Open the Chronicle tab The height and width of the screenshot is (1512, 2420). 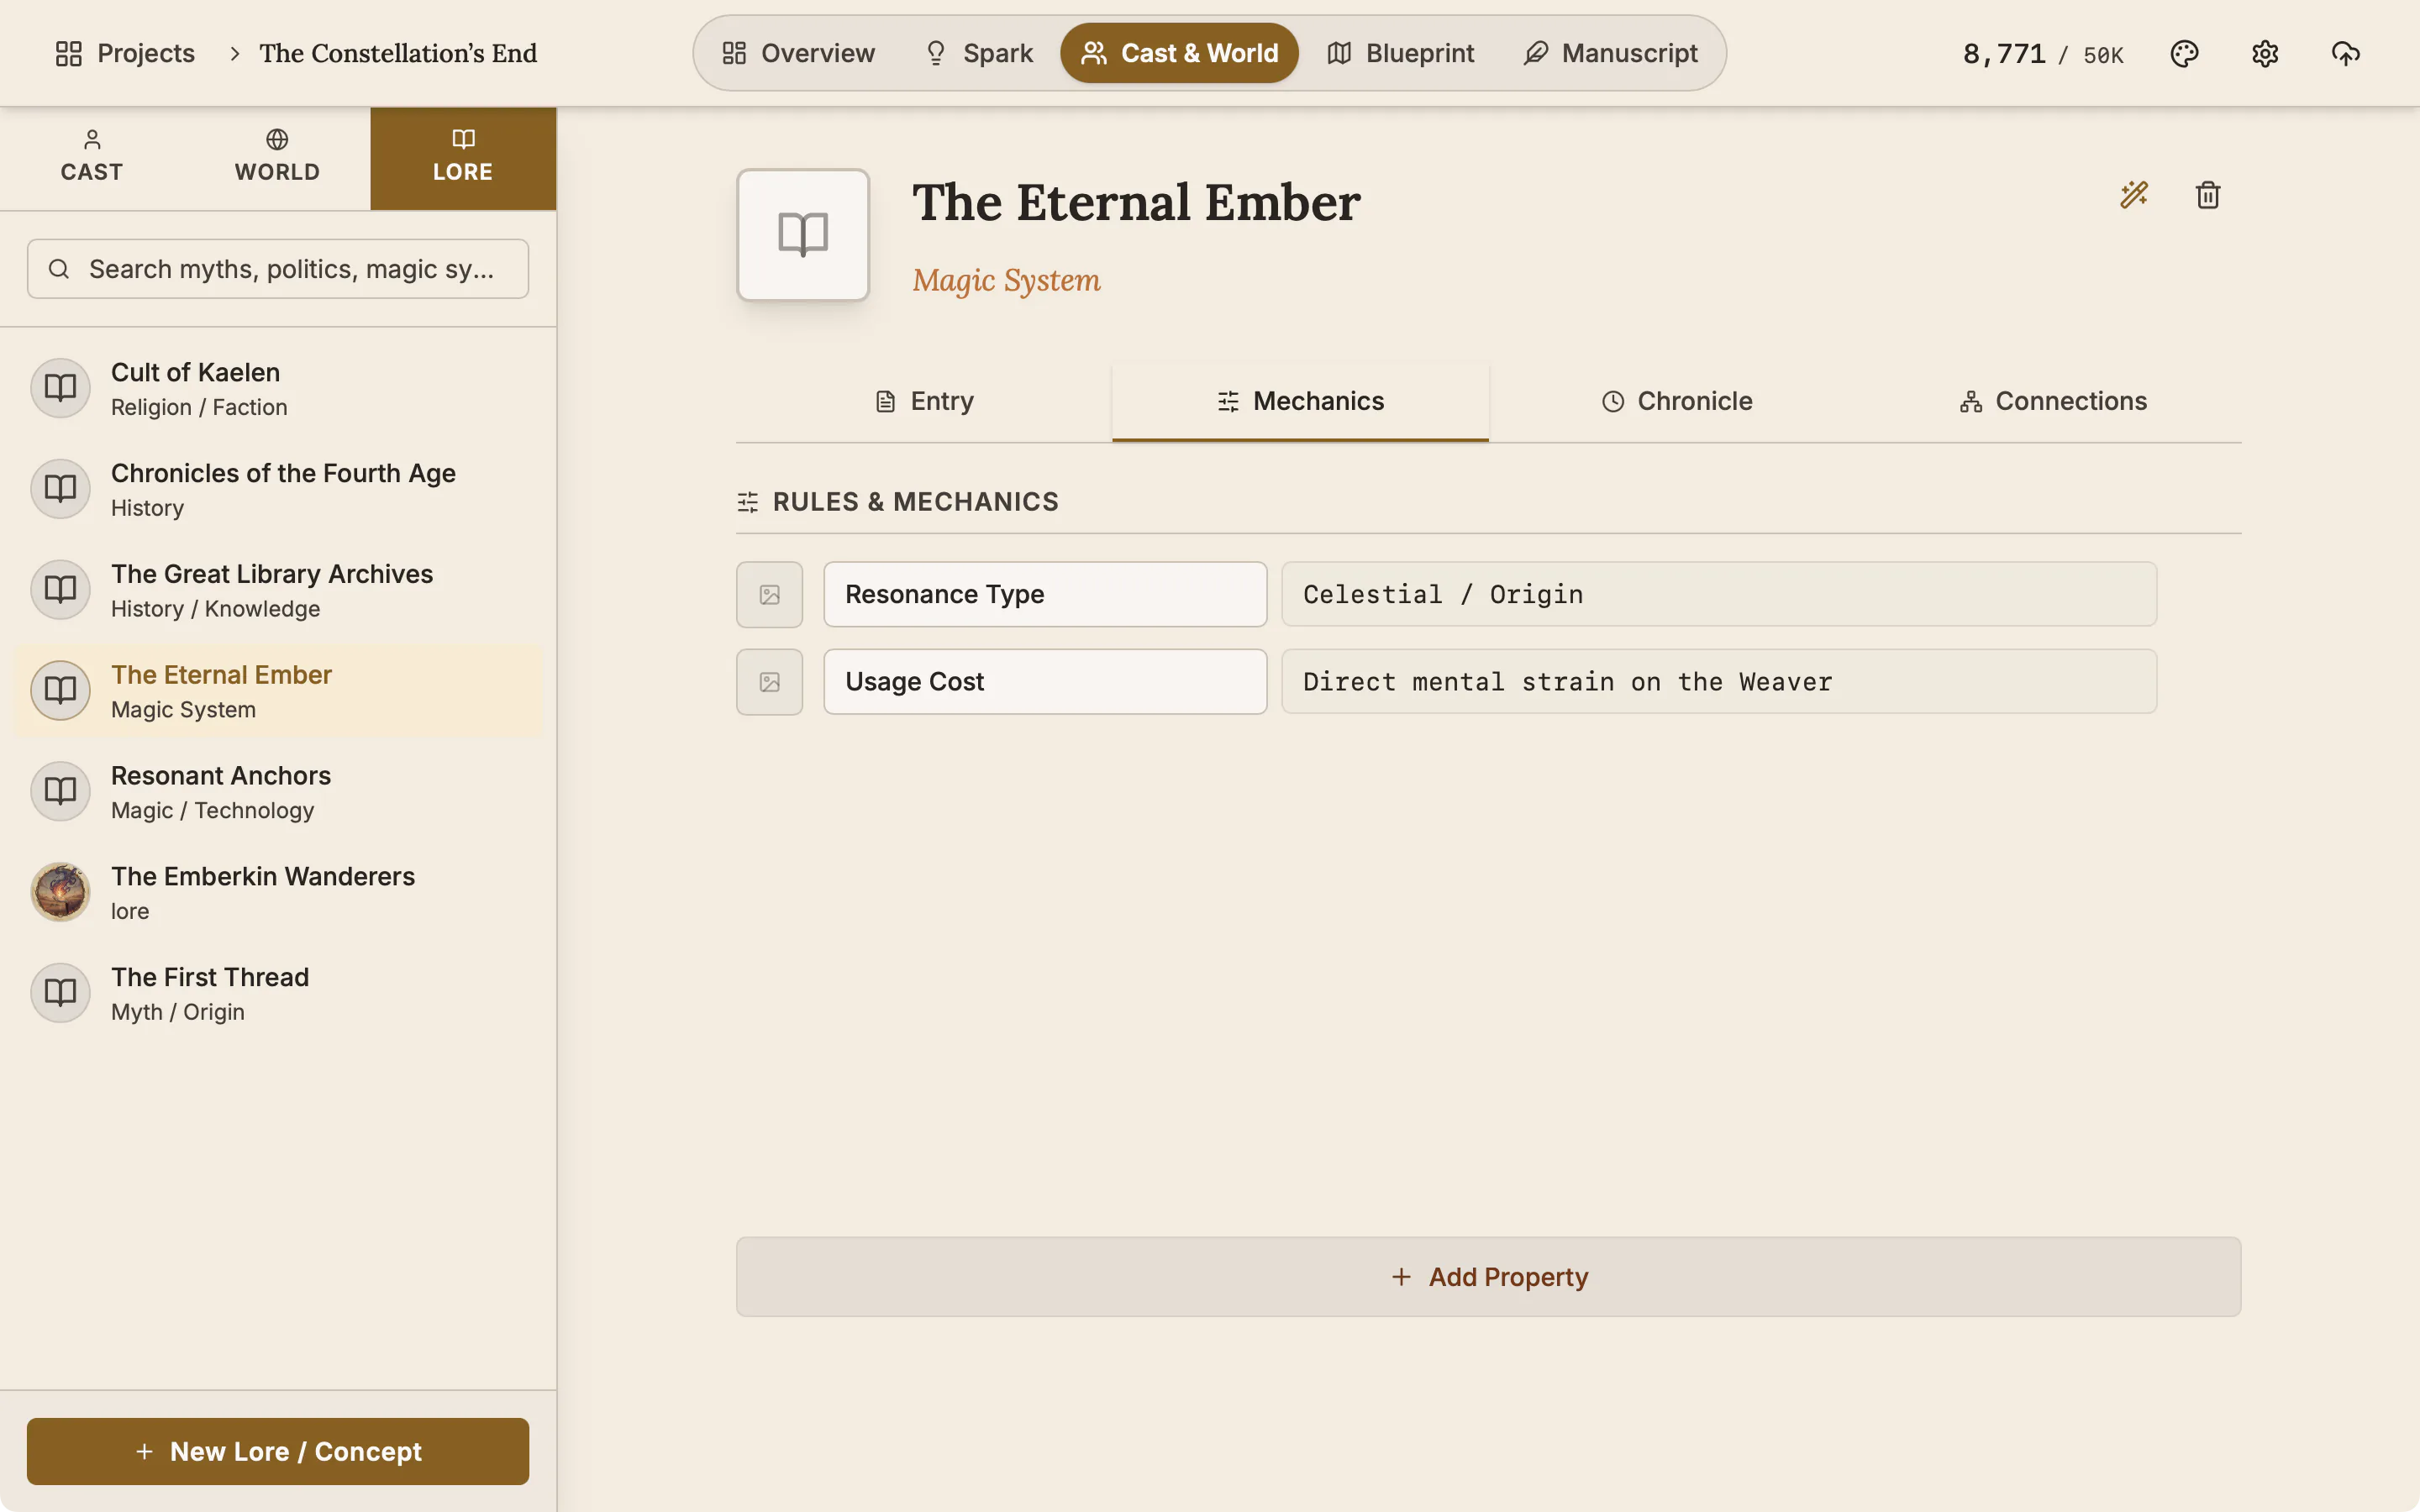1677,401
